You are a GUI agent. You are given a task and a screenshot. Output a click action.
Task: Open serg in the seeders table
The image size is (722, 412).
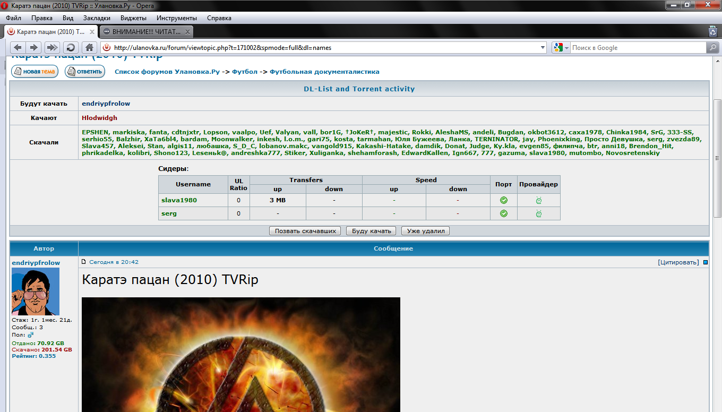click(x=169, y=213)
